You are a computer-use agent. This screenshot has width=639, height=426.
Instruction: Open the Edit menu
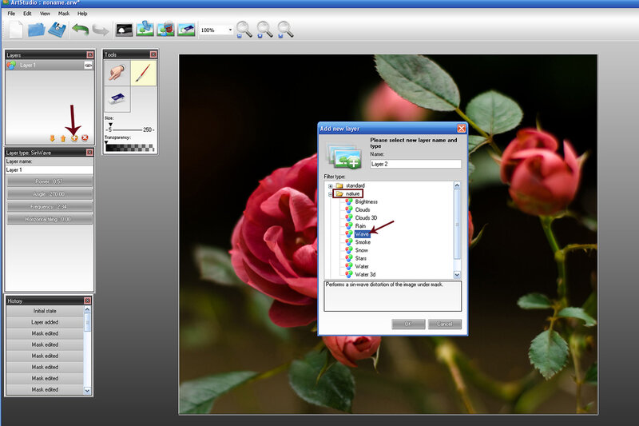click(27, 14)
